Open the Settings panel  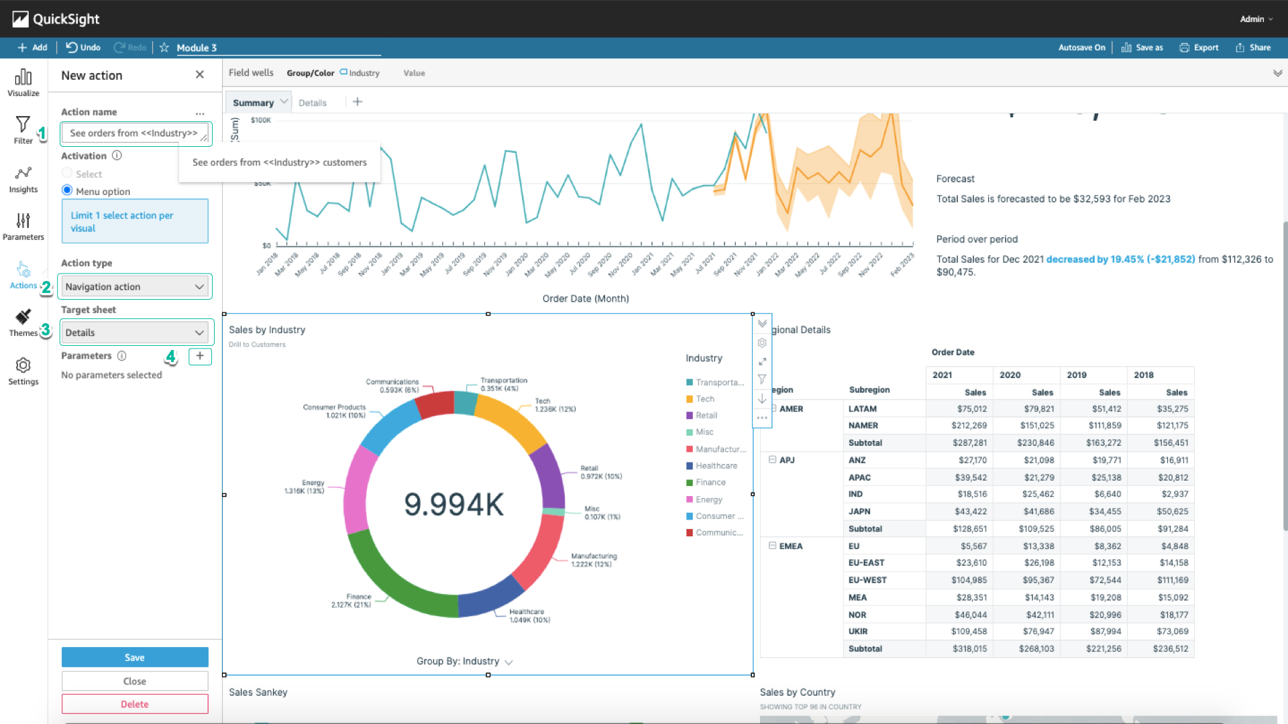(23, 371)
